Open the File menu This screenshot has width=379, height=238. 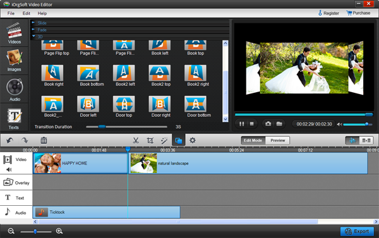(x=11, y=13)
